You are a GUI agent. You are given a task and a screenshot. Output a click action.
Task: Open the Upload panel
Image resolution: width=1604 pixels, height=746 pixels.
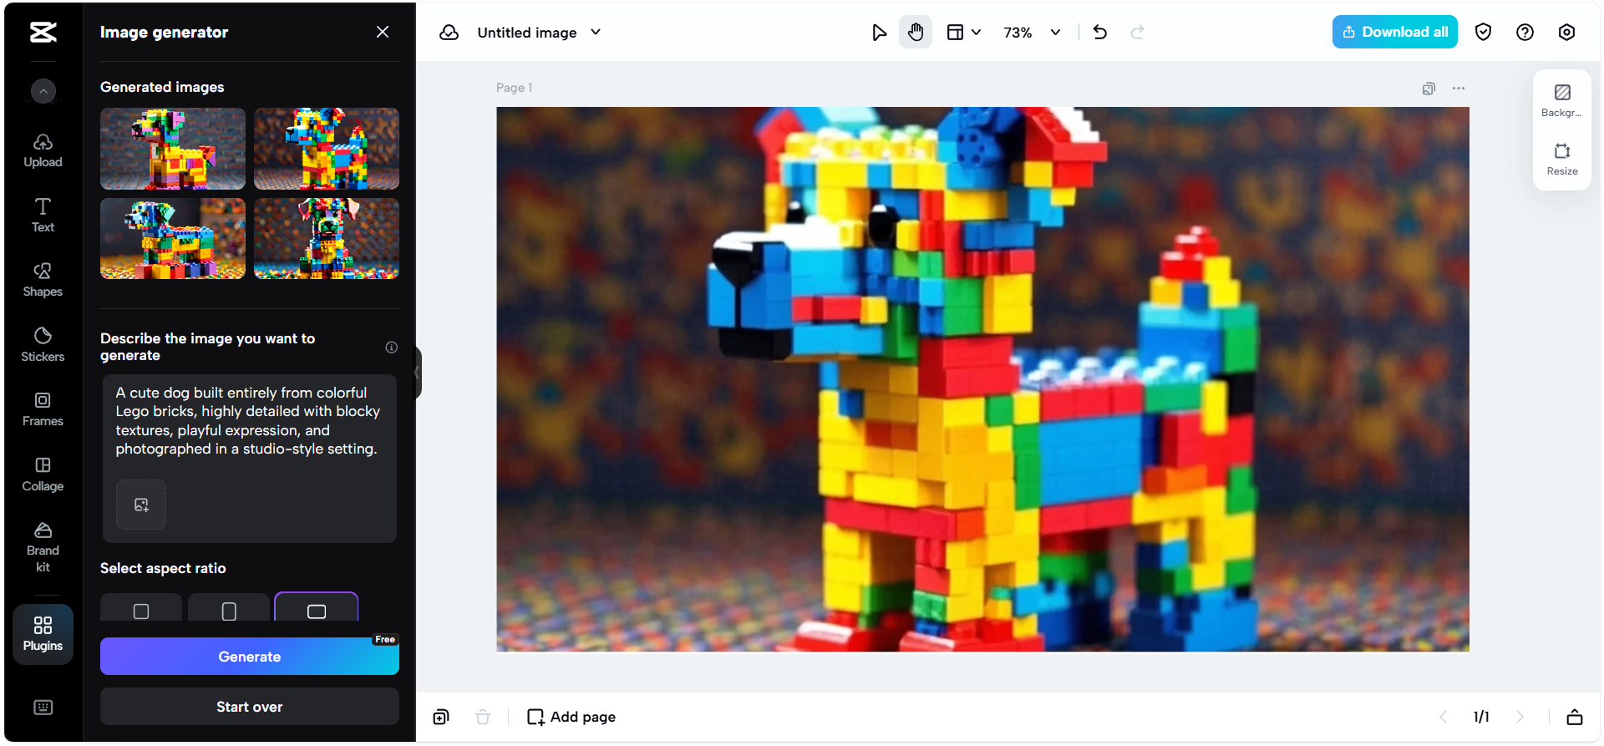43,151
